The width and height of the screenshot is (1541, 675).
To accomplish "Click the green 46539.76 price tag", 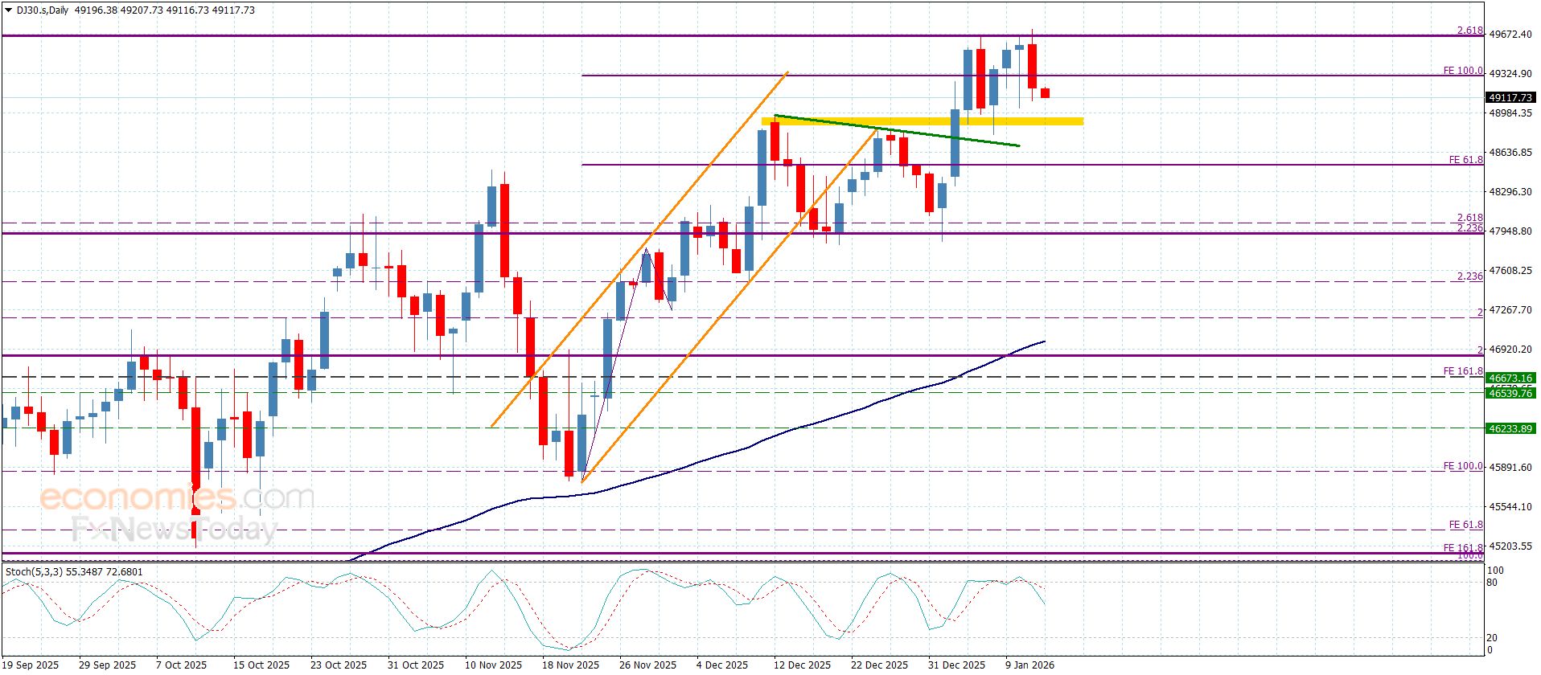I will click(1510, 393).
